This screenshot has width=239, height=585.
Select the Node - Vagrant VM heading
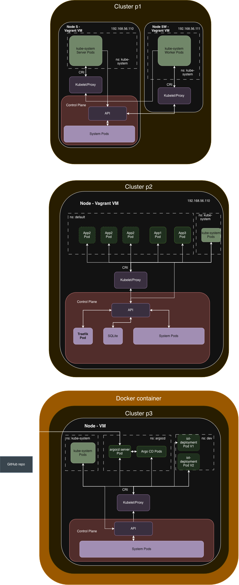pyautogui.click(x=99, y=203)
